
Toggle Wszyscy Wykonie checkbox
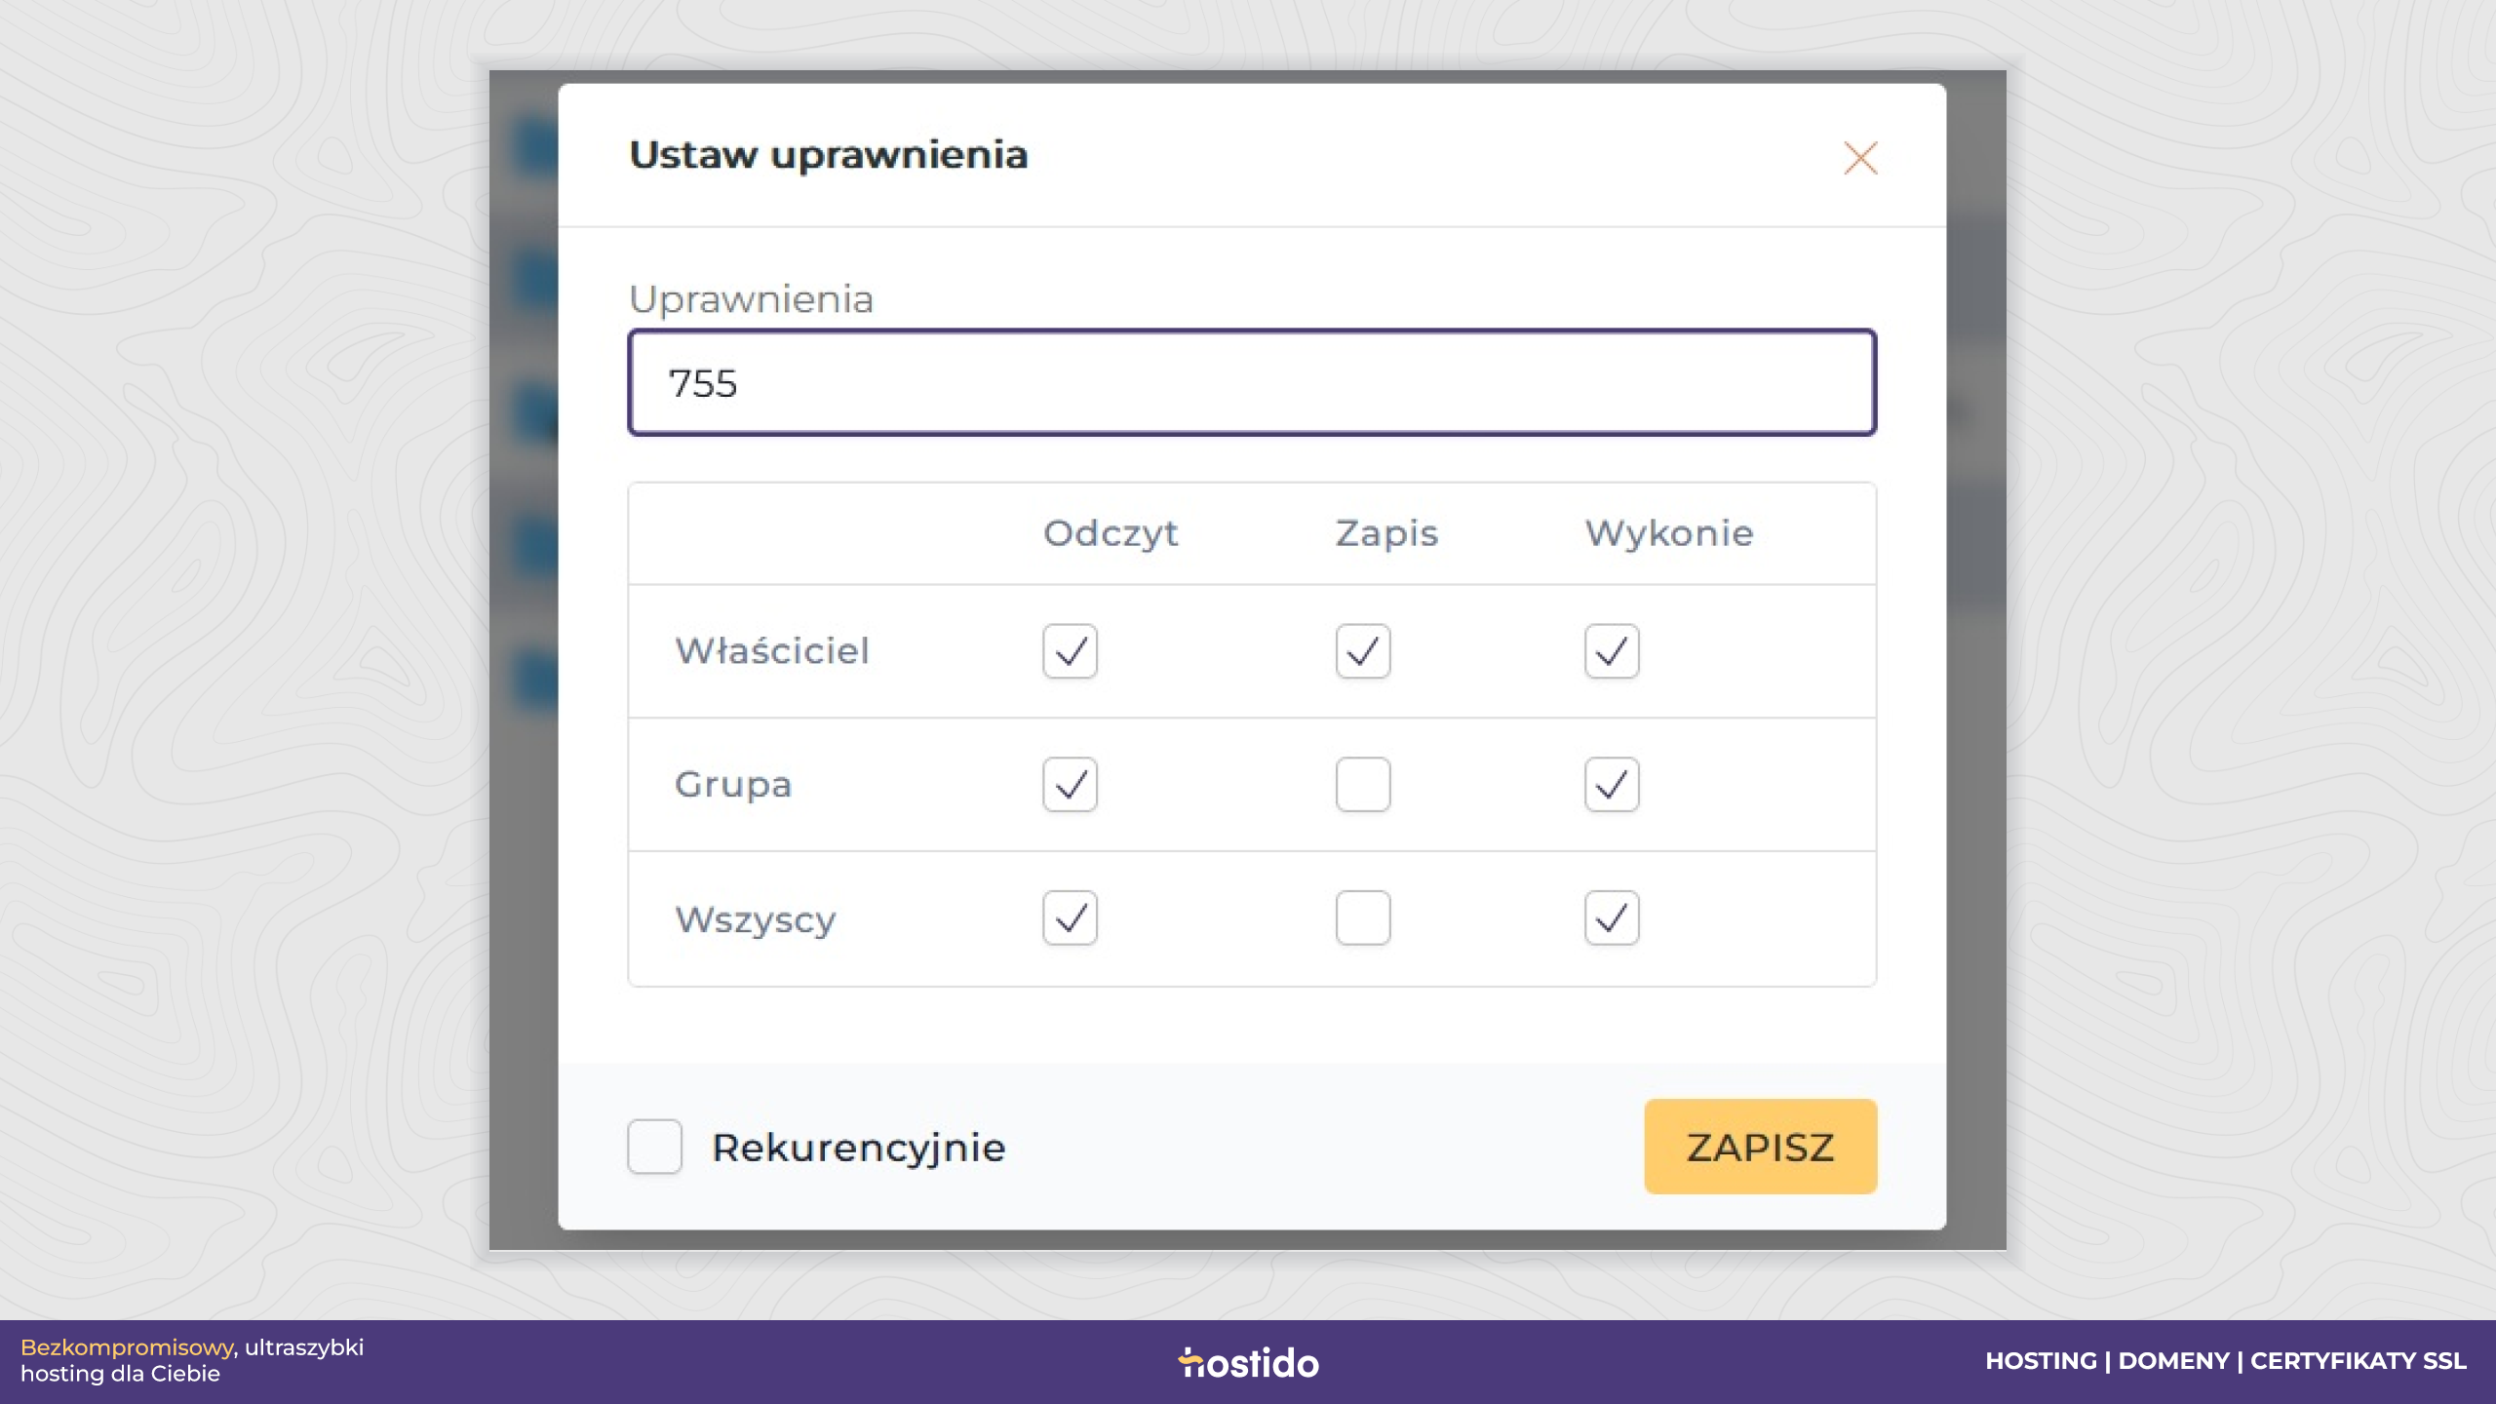coord(1612,917)
